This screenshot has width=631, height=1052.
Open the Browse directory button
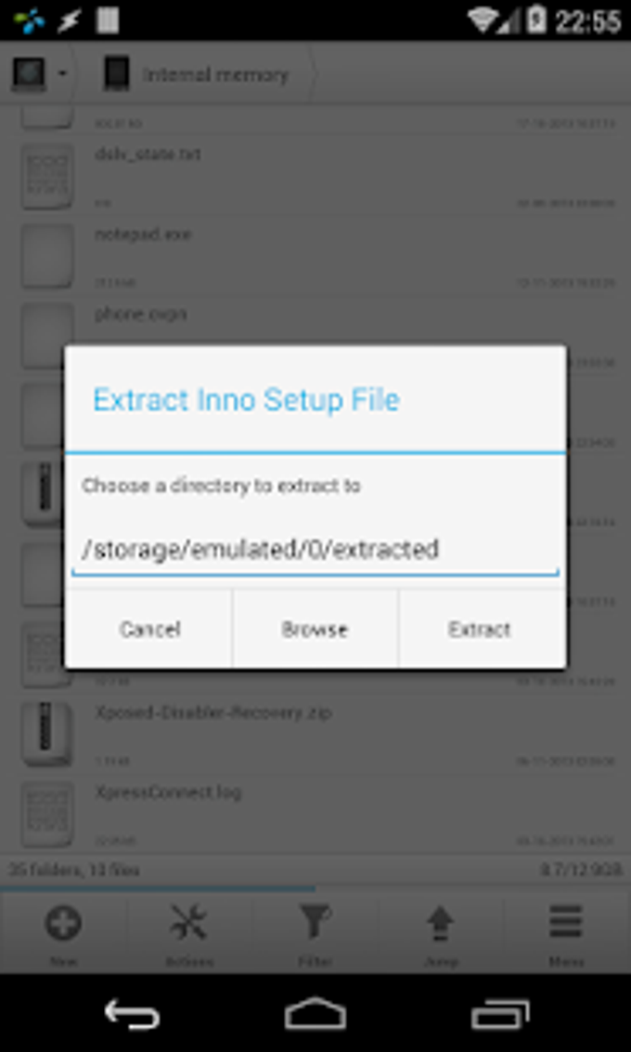click(315, 630)
